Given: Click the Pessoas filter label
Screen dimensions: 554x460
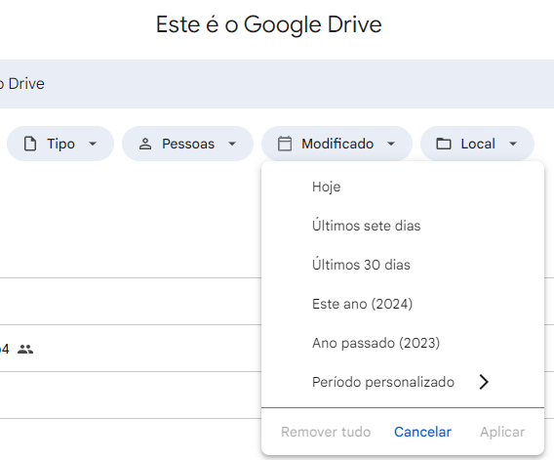Looking at the screenshot, I should [188, 144].
